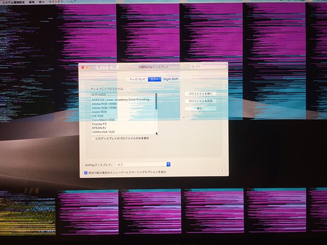Click the プロファイルを開く button

(200, 94)
